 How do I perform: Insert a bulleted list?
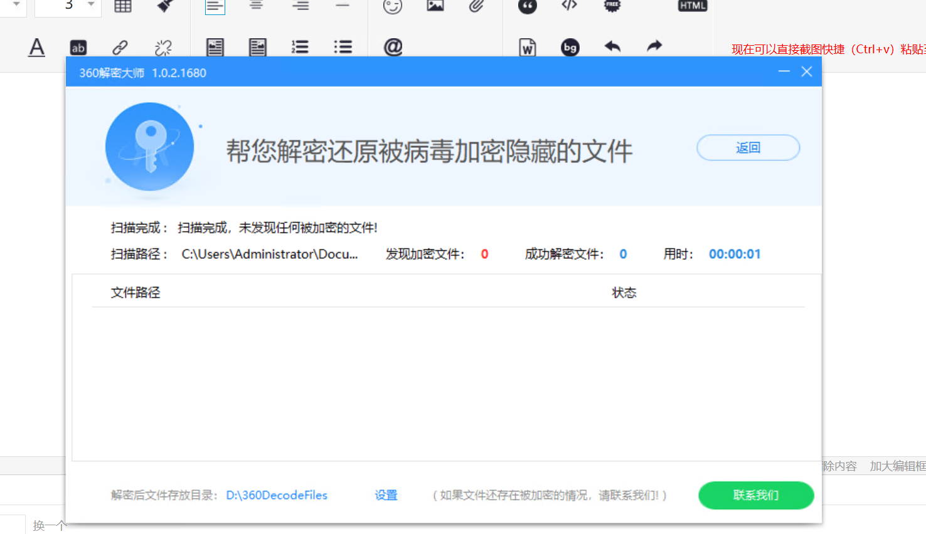[343, 47]
